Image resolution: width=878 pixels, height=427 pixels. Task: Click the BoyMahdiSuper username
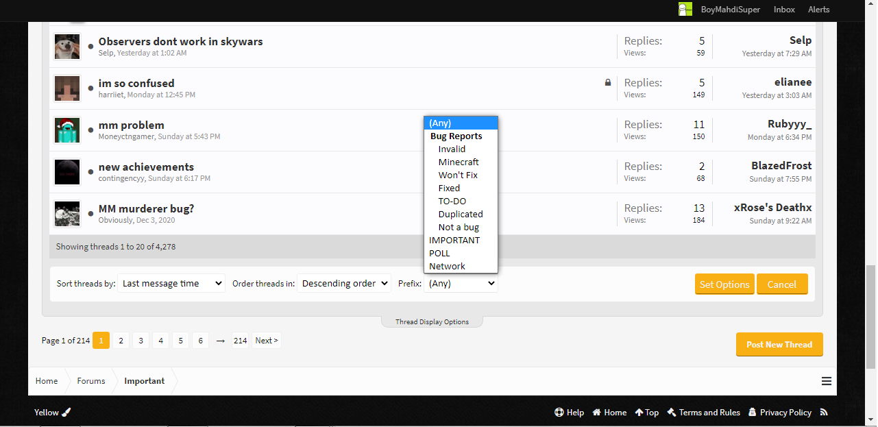(x=730, y=10)
